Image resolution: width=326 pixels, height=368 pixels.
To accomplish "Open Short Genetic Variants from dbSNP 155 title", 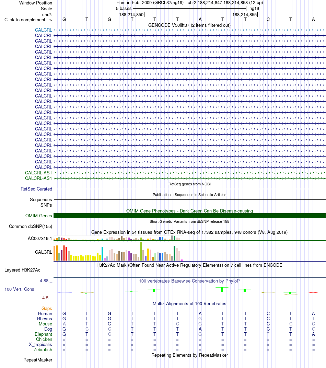I will 189,221.
